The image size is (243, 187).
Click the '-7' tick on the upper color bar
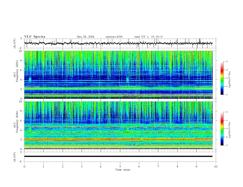pos(226,95)
